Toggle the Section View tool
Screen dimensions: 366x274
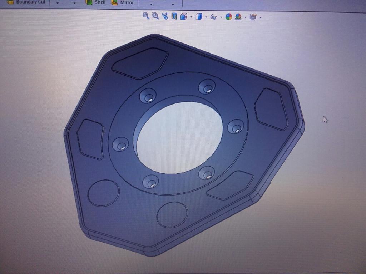[174, 16]
